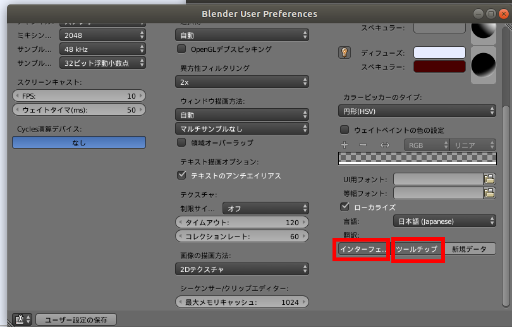Open the white ディフューズ color swatch

[439, 52]
